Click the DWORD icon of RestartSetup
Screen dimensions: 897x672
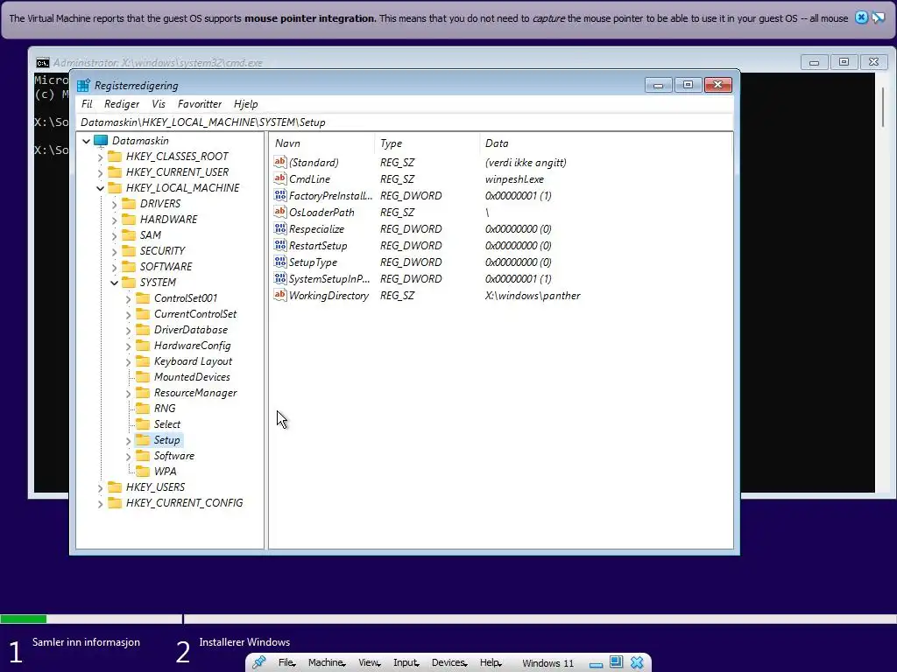[x=279, y=245]
